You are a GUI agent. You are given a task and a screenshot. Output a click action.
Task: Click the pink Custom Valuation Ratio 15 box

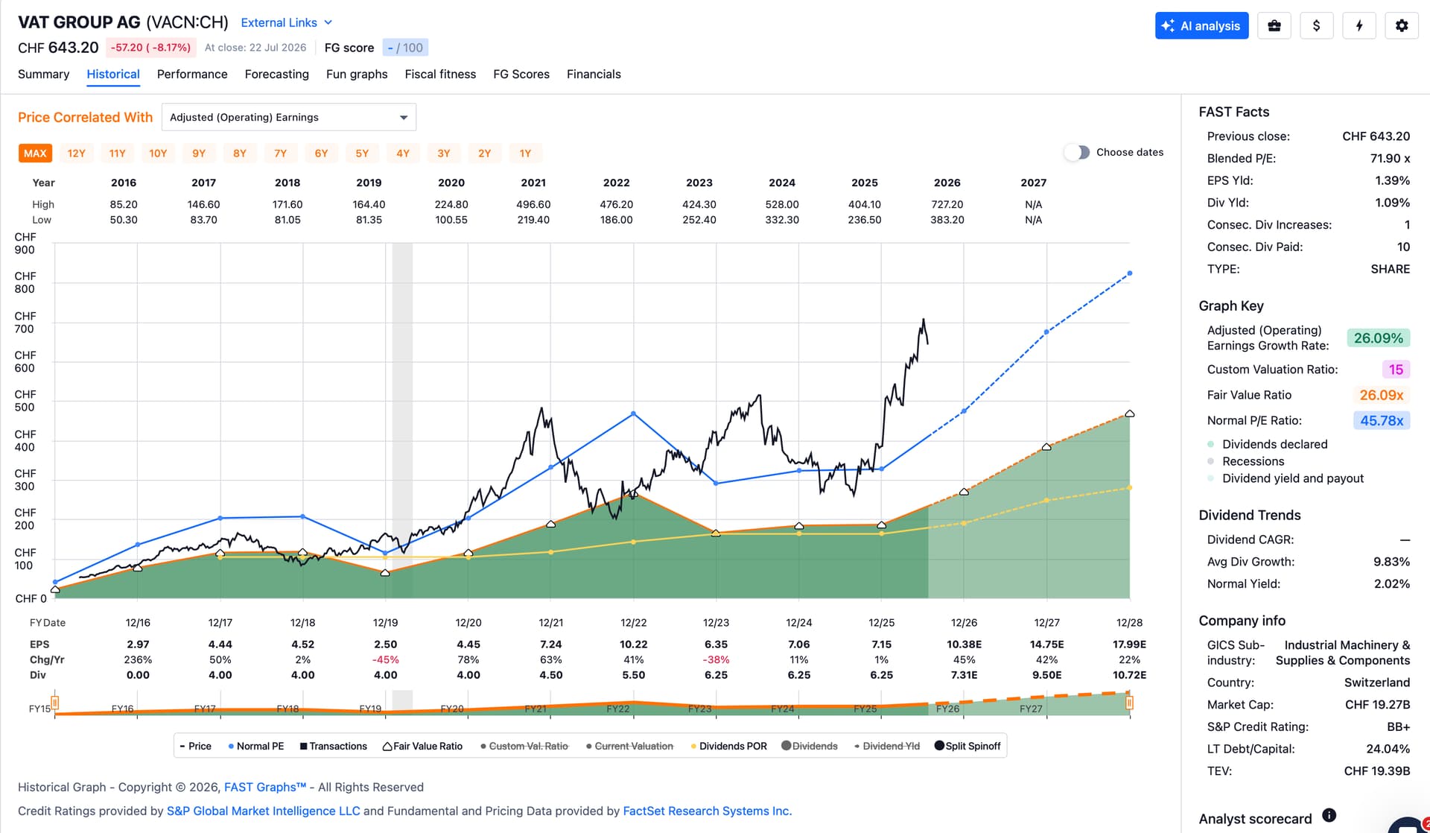[1396, 370]
